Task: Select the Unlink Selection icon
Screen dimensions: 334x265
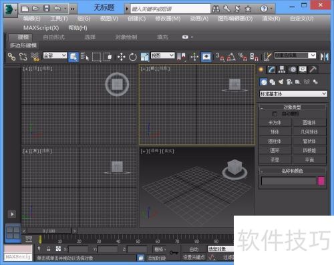Action: [23, 57]
